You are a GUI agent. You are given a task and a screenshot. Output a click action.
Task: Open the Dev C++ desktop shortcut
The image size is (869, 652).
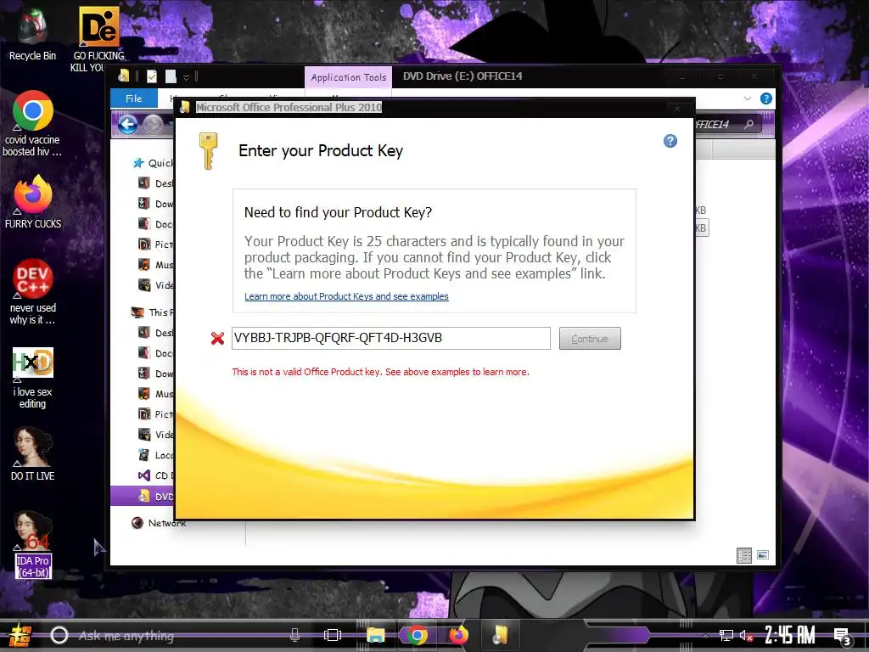click(x=33, y=292)
